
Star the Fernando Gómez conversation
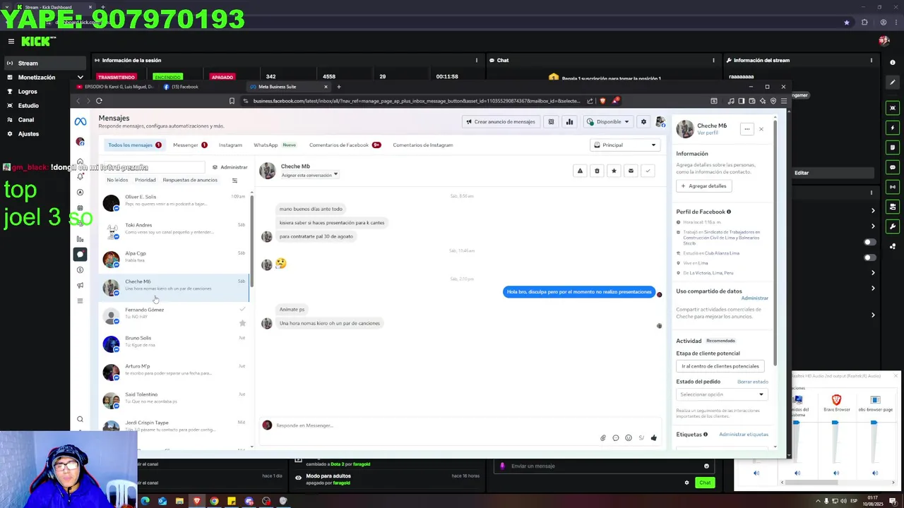point(242,323)
